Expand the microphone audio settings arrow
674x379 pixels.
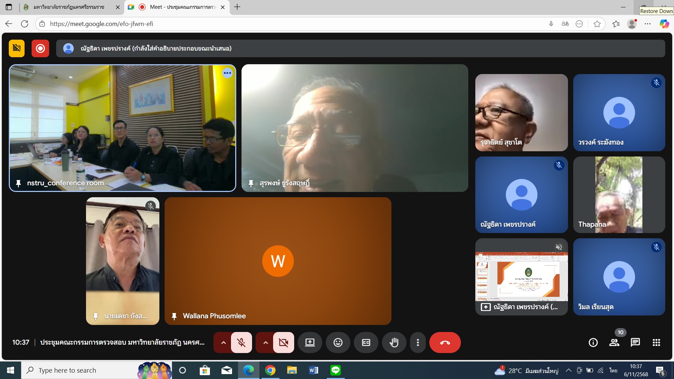pyautogui.click(x=223, y=343)
